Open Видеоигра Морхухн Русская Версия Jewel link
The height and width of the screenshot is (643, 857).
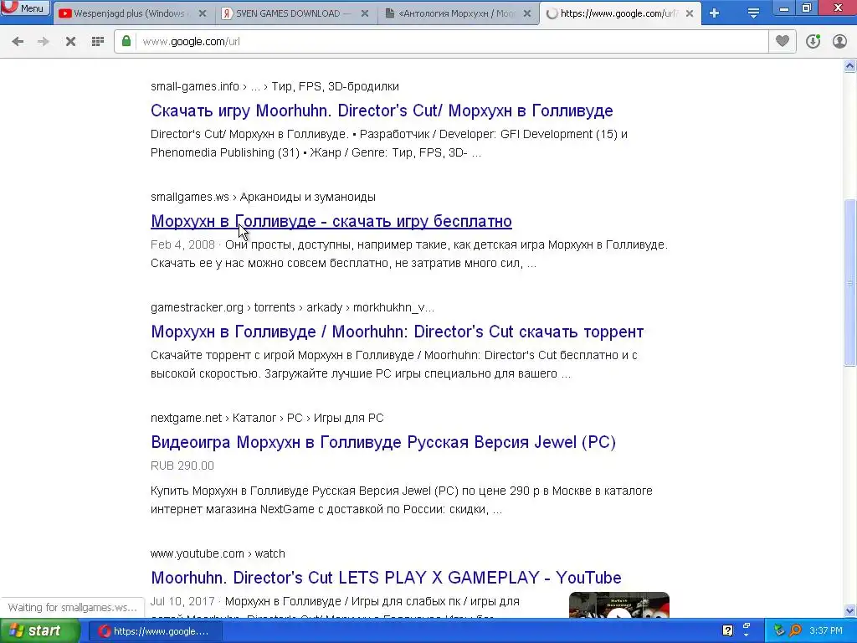383,442
